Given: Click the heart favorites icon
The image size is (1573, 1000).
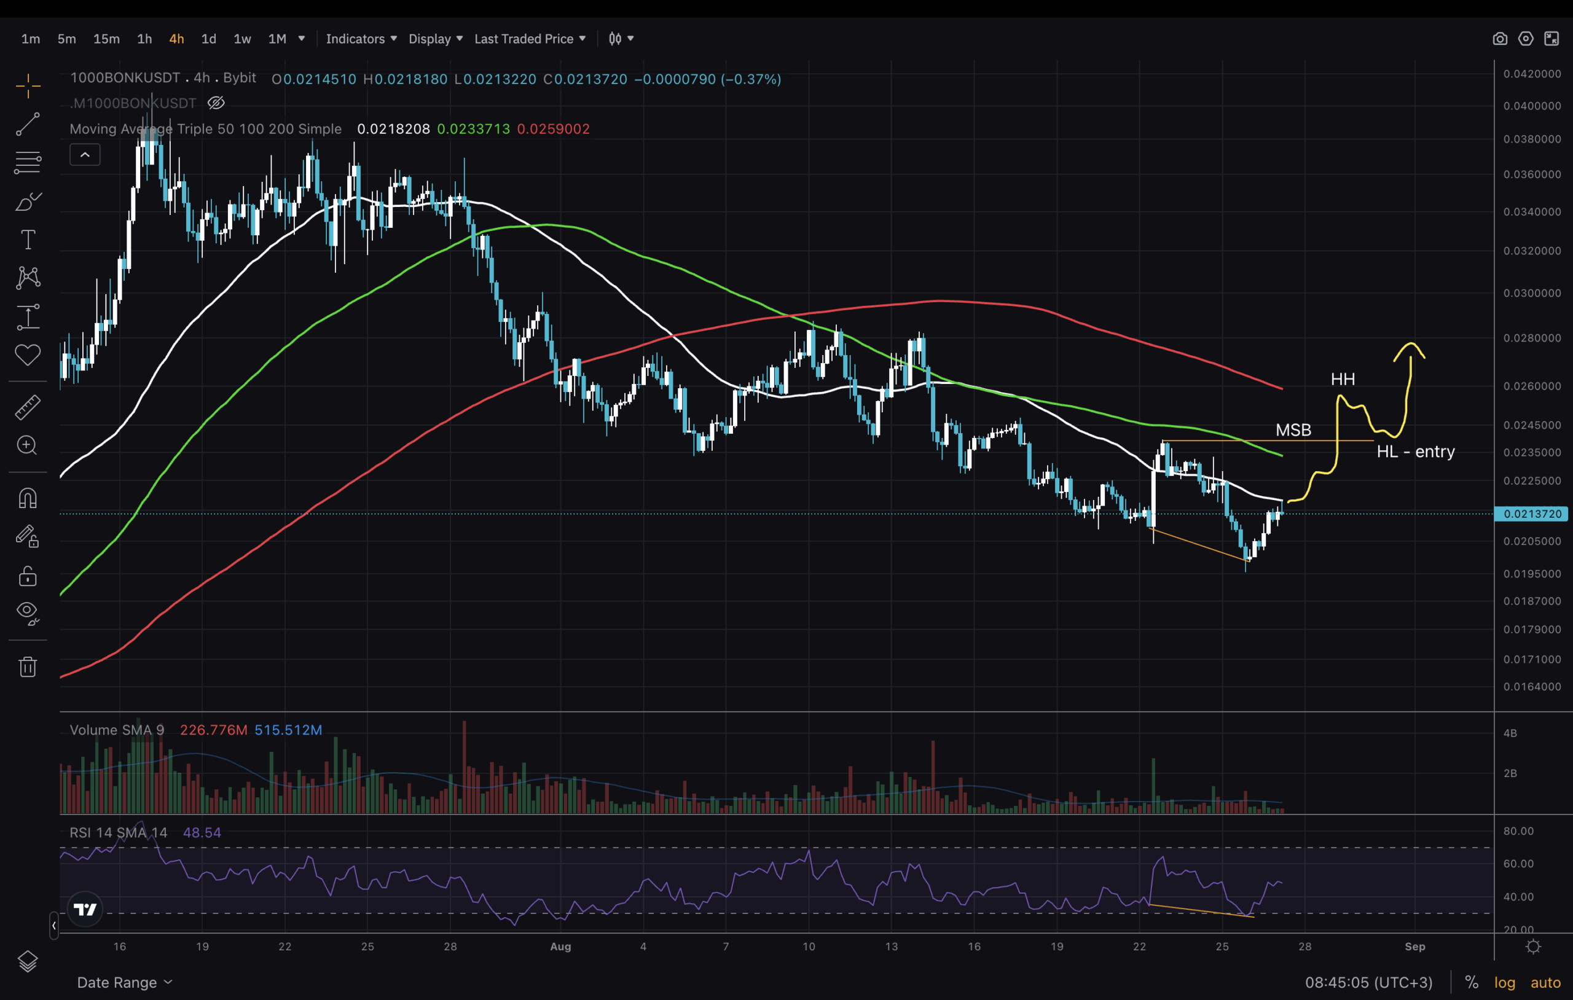Looking at the screenshot, I should [28, 354].
